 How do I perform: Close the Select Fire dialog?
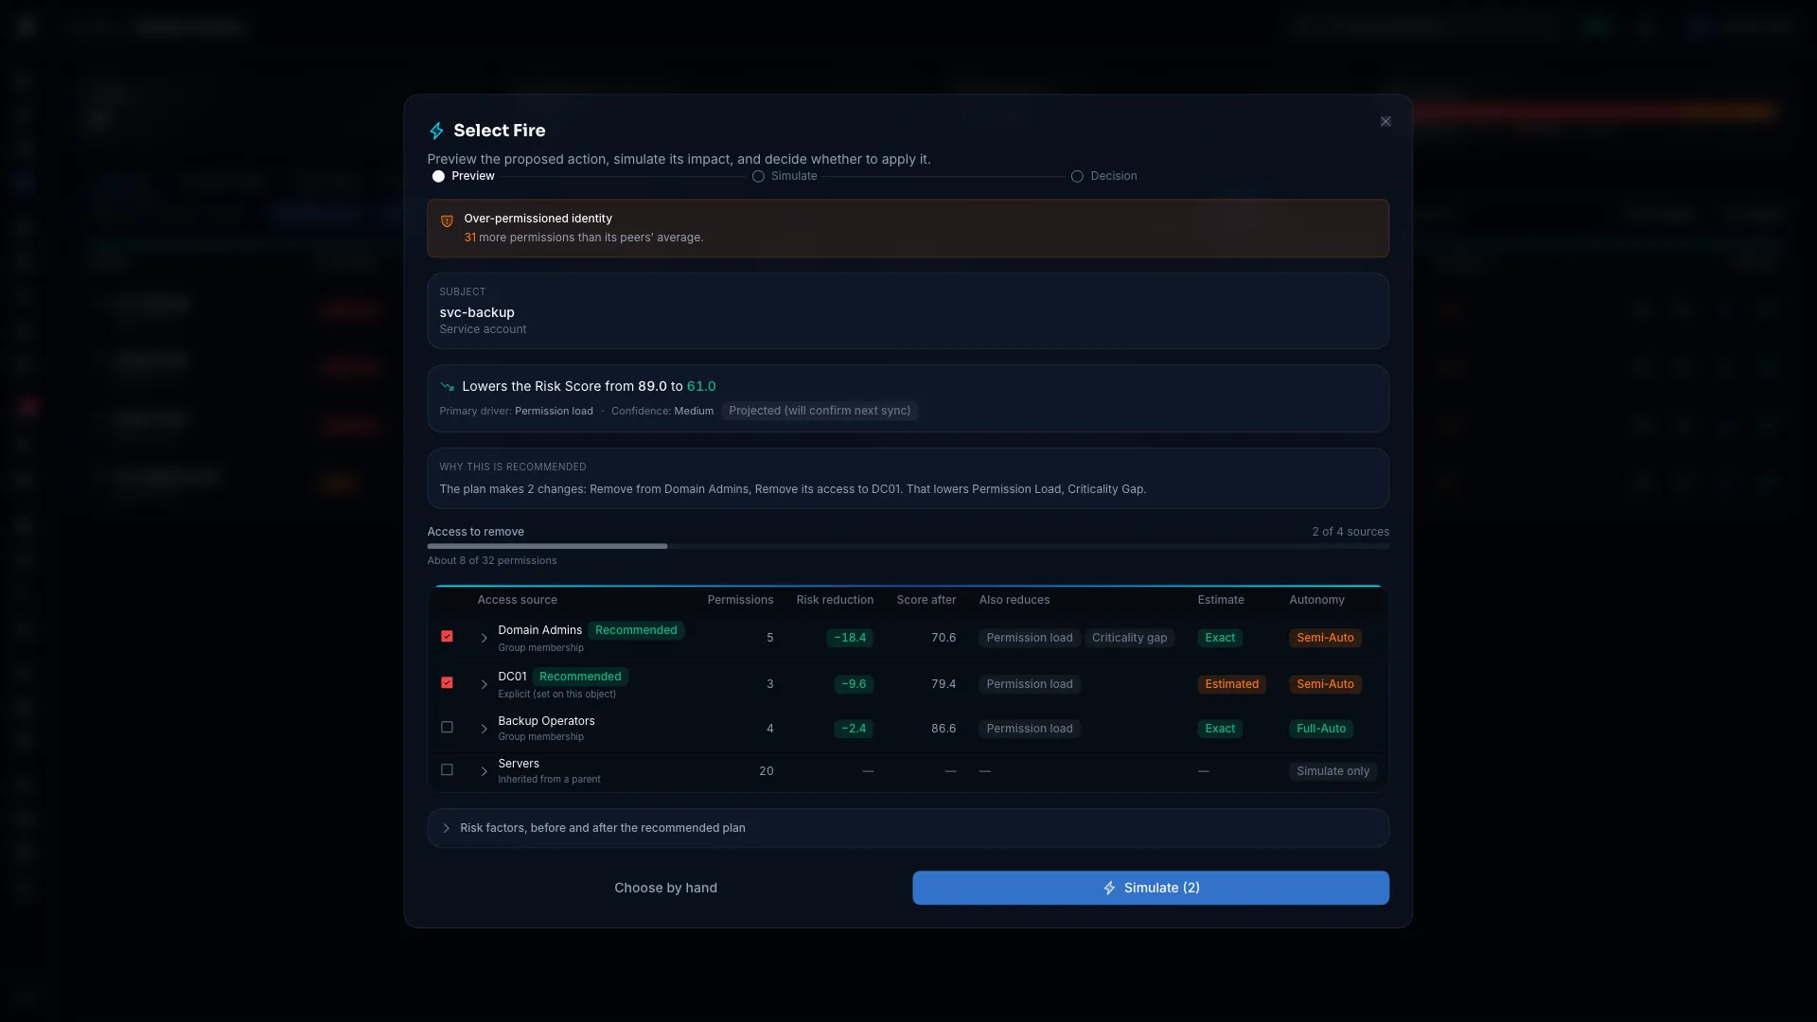pos(1385,121)
